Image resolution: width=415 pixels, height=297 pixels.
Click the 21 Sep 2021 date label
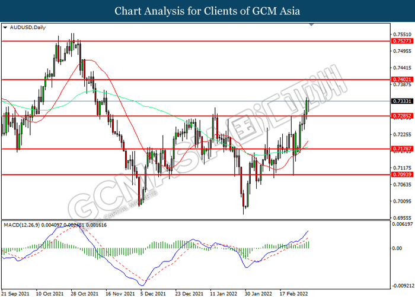point(15,293)
